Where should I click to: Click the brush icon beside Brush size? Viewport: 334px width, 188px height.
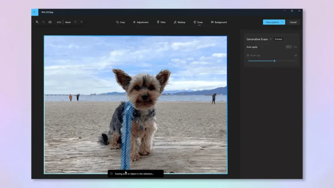248,55
